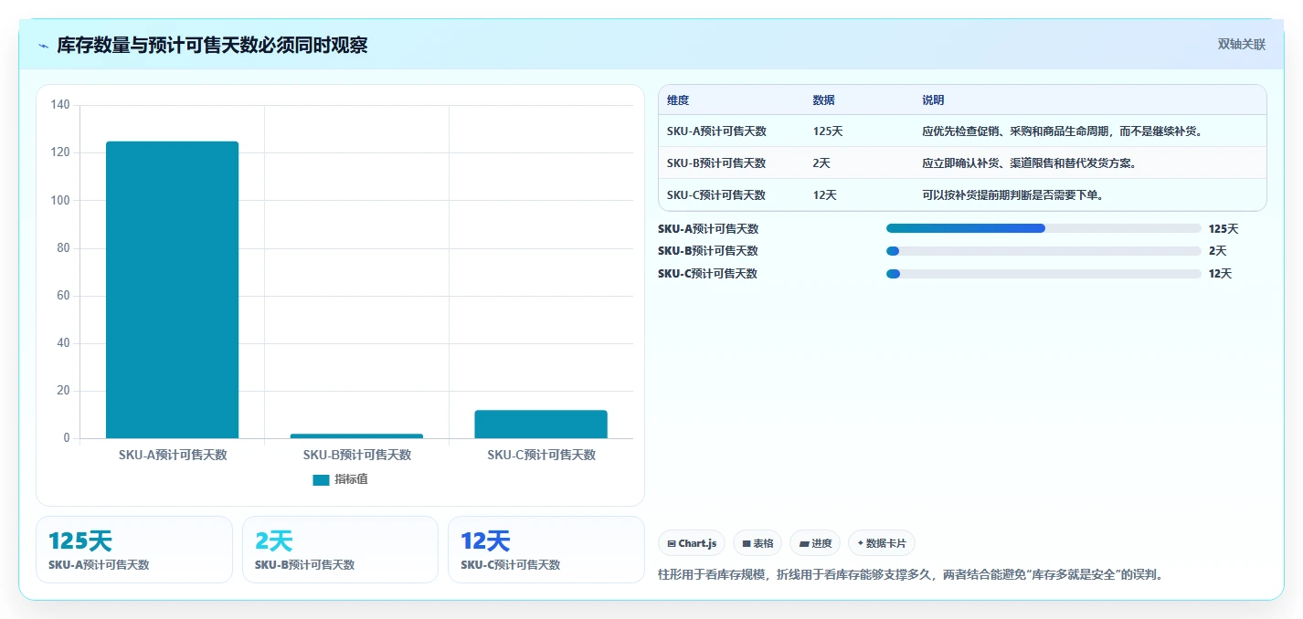Click the SKU-A 125天 progress bar
Viewport: 1303px width, 619px height.
tap(1043, 228)
